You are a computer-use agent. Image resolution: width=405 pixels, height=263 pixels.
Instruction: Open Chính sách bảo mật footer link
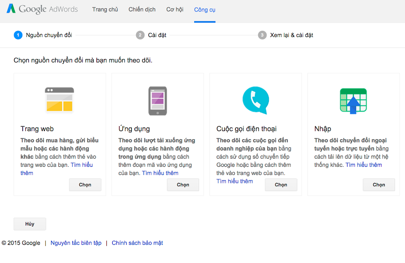137,243
